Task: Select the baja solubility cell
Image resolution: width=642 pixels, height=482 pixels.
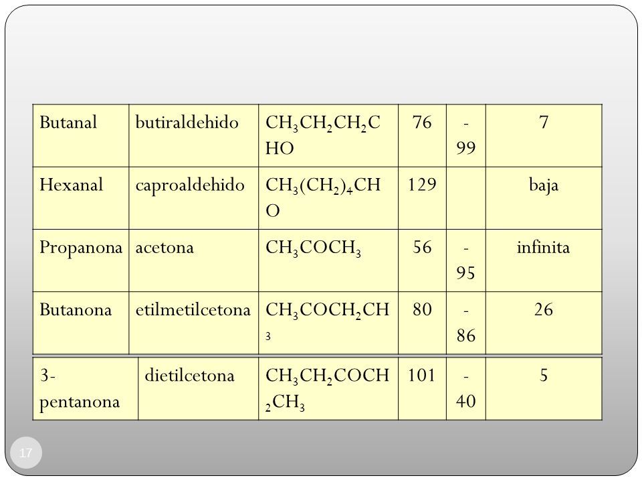Action: 544,198
